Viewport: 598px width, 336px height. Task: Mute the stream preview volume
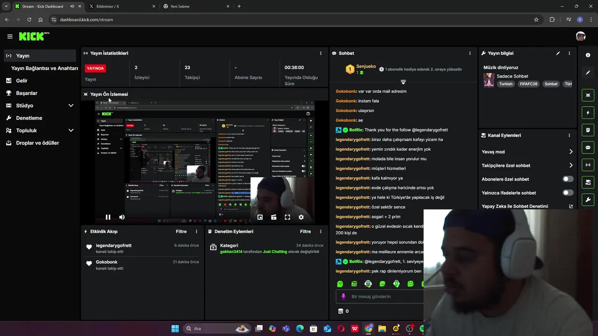(122, 217)
